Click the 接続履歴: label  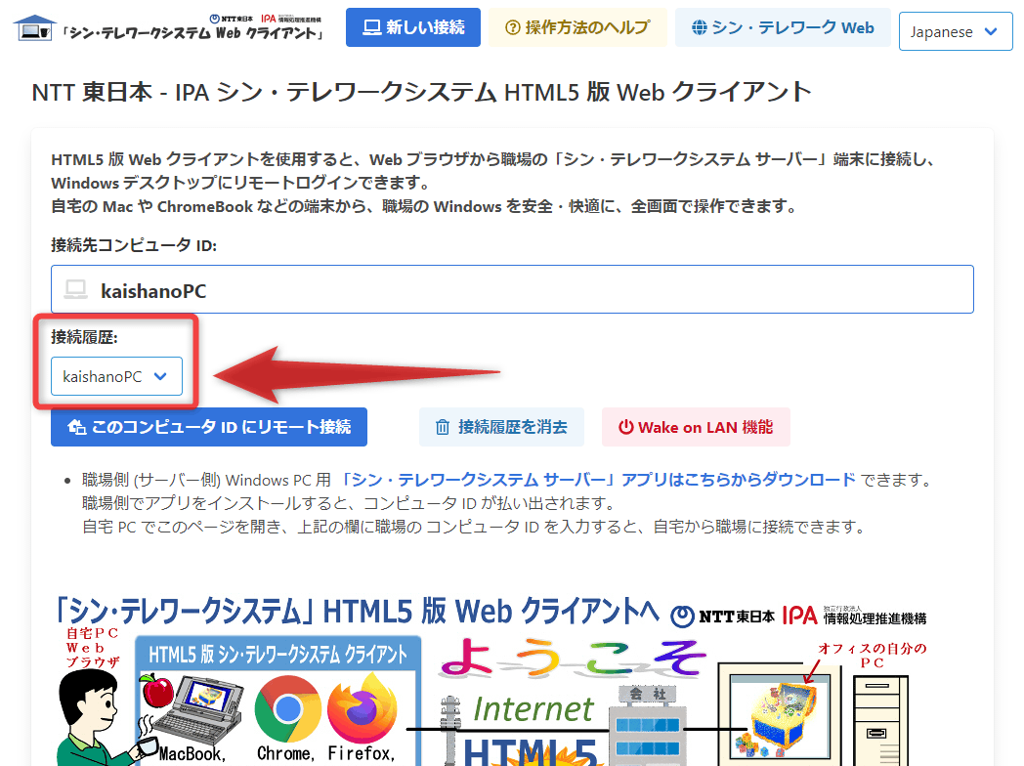click(84, 337)
